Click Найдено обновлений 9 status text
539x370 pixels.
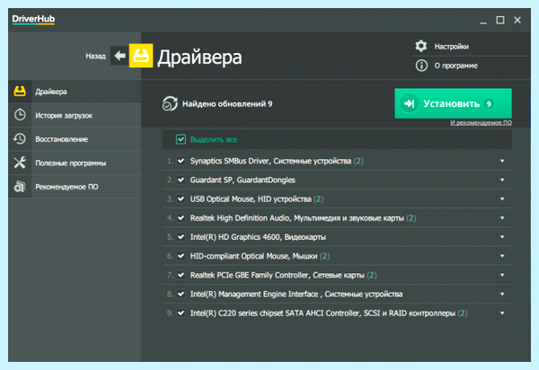227,104
